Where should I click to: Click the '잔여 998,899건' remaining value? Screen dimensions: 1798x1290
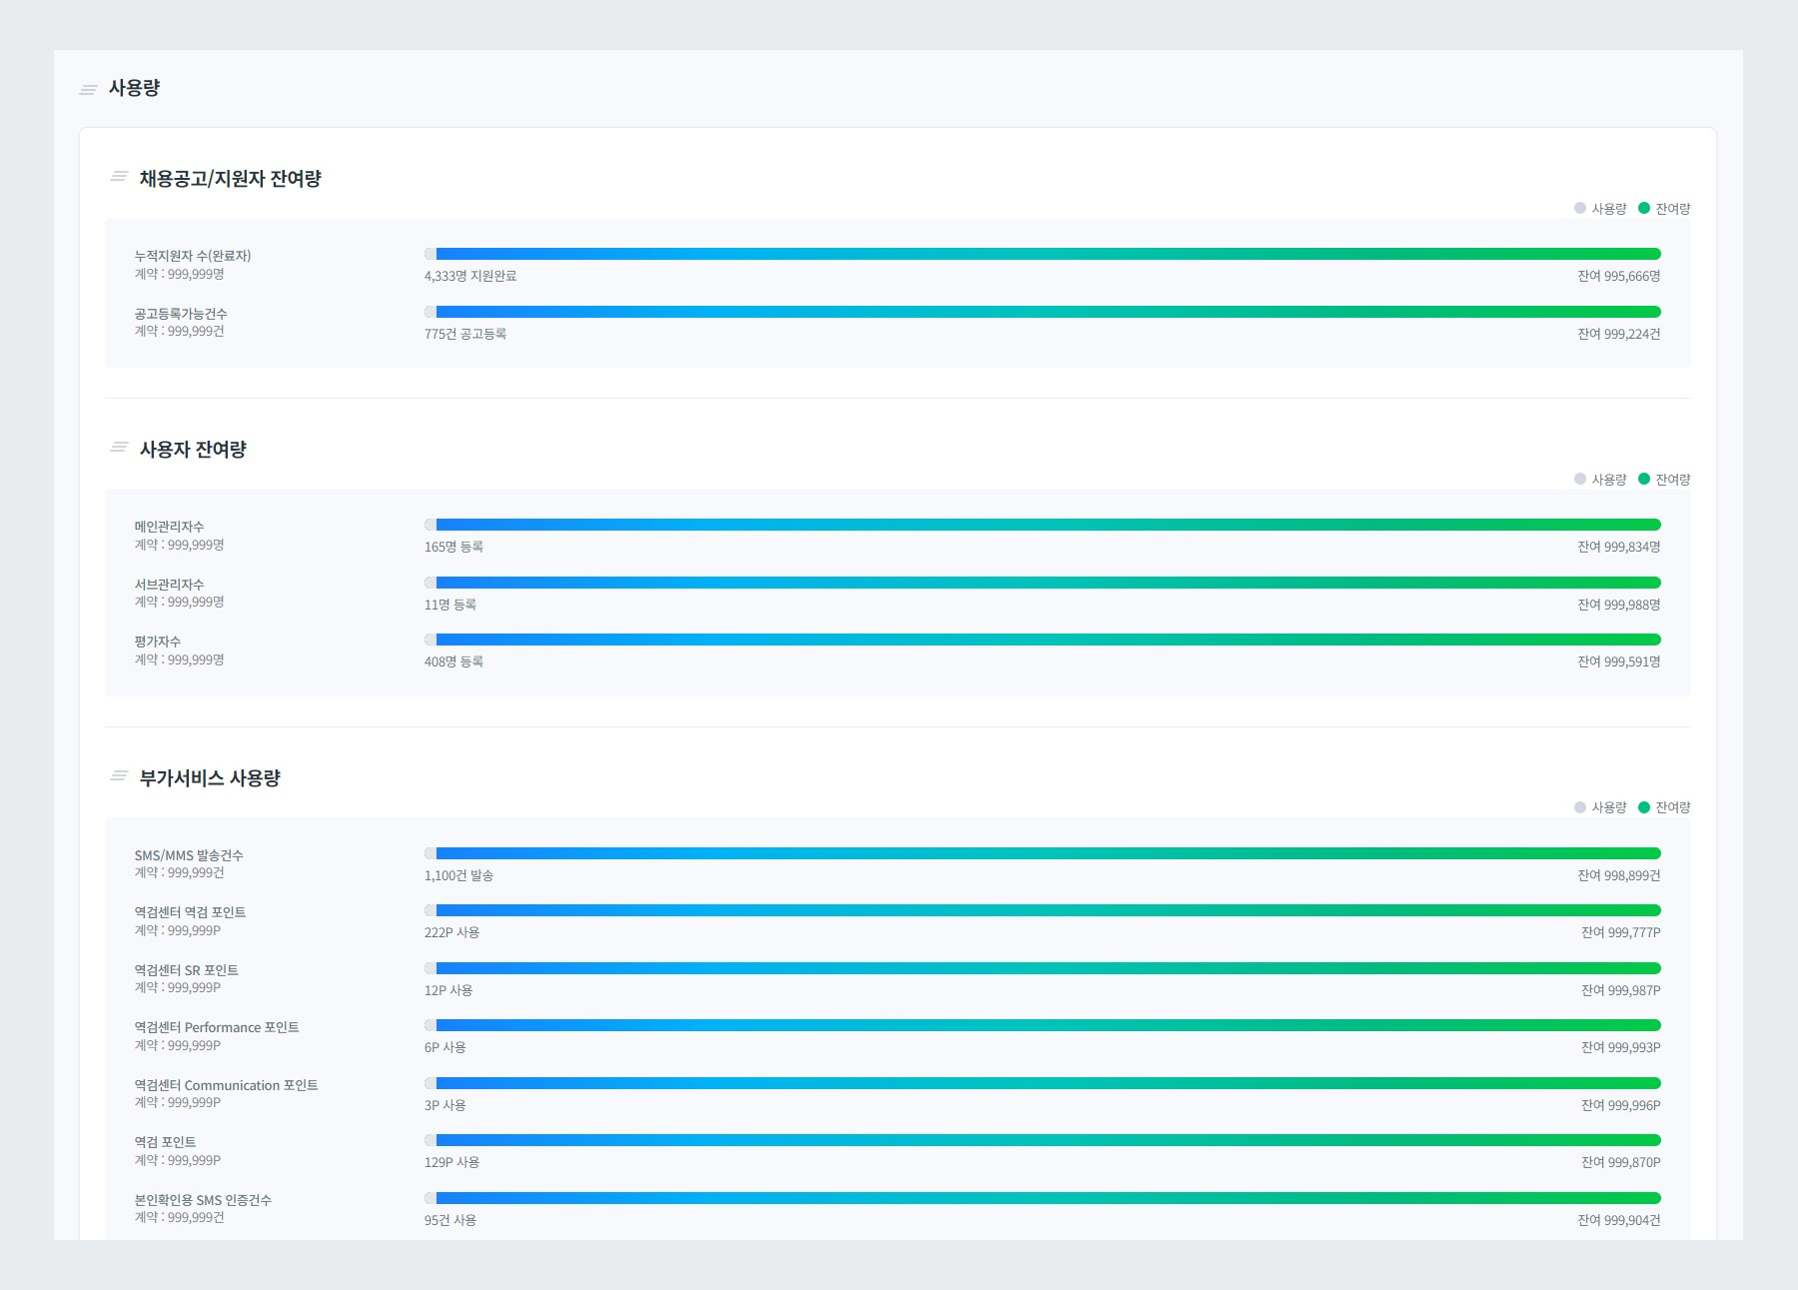1619,875
